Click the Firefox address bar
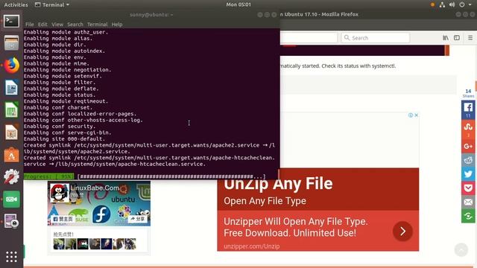This screenshot has width=477, height=268. click(309, 38)
